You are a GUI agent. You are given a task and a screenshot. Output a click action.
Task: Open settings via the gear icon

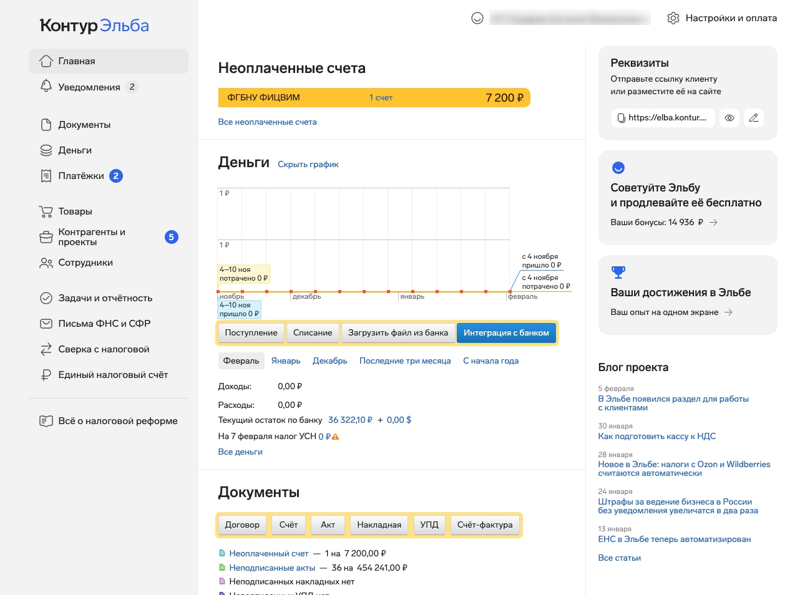coord(673,18)
